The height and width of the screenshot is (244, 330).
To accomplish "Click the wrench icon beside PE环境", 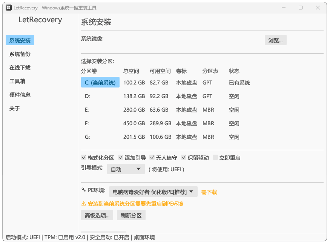I will point(84,190).
